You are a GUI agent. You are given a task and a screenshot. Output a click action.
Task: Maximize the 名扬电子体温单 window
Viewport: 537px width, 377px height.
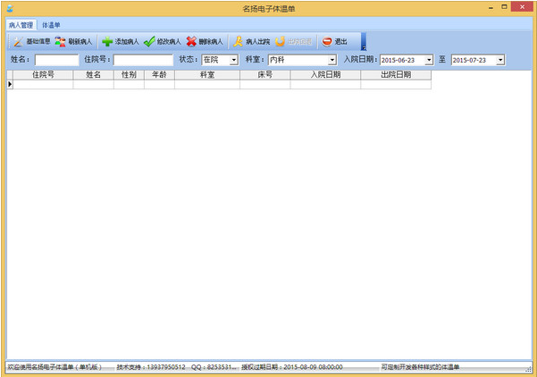tap(504, 7)
